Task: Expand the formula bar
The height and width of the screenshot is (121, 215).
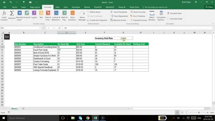Action: [x=213, y=28]
